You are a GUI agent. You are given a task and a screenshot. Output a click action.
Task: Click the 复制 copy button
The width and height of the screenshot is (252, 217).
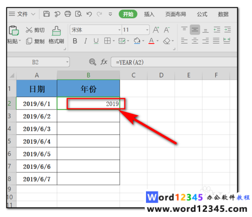pyautogui.click(x=35, y=41)
